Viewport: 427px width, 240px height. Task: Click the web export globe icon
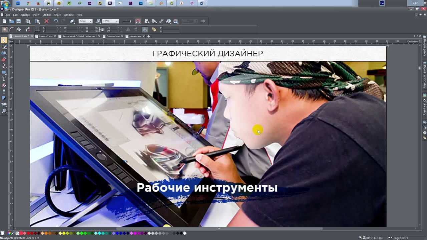(x=169, y=21)
